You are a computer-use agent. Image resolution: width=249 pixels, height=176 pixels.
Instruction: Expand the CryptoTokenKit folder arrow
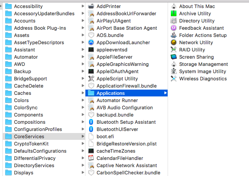83,143
